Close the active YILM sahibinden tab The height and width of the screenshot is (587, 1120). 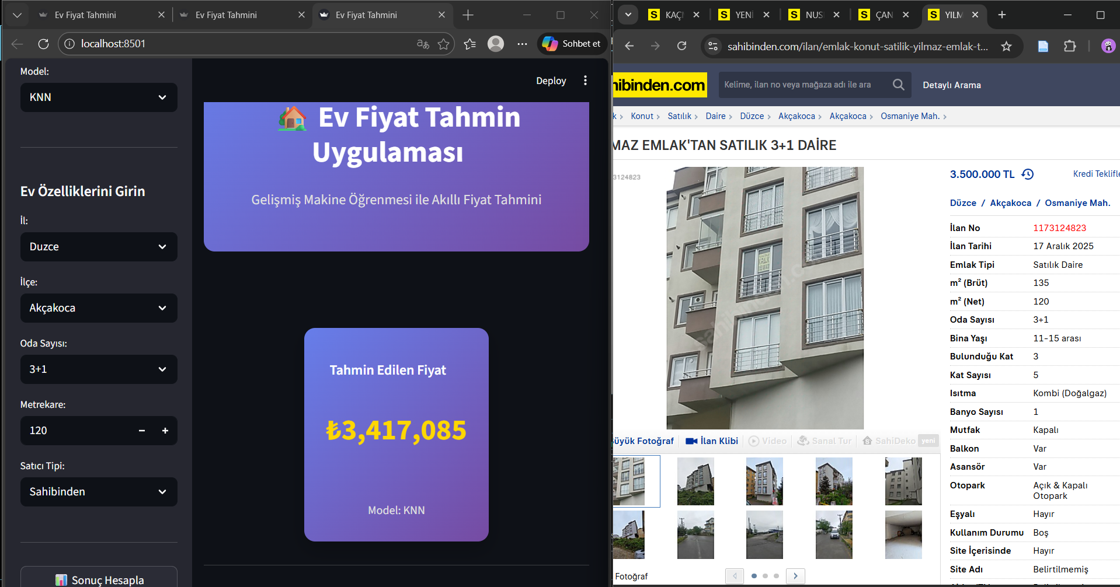[975, 15]
